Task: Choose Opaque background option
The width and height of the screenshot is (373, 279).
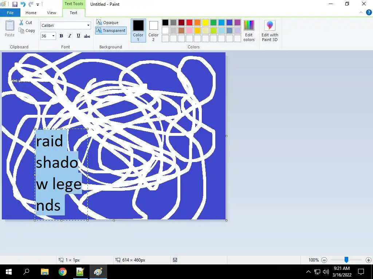Action: pyautogui.click(x=107, y=23)
